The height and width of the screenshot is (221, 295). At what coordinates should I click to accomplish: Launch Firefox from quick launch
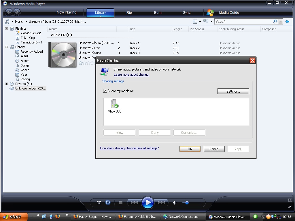click(x=58, y=216)
